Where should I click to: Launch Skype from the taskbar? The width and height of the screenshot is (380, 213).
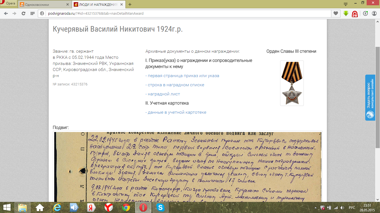[x=160, y=207]
